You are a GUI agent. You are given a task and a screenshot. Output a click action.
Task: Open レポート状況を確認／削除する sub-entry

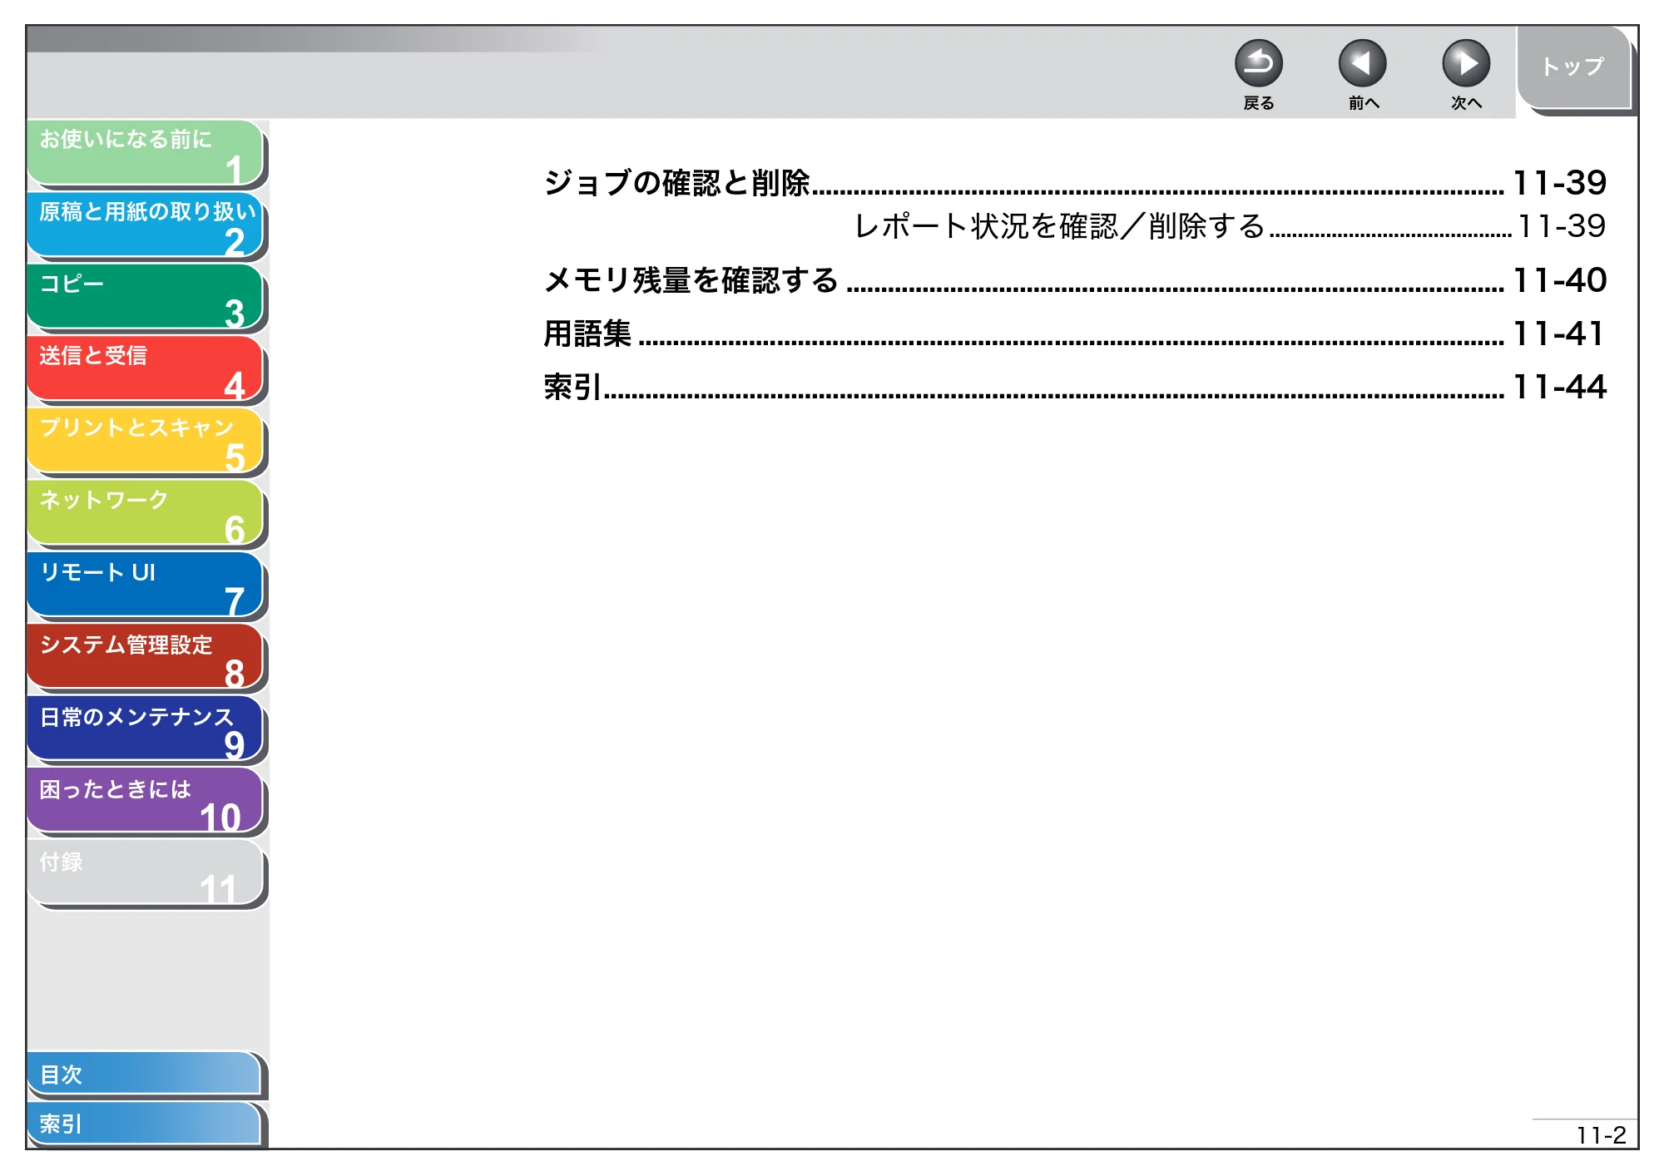click(1230, 226)
